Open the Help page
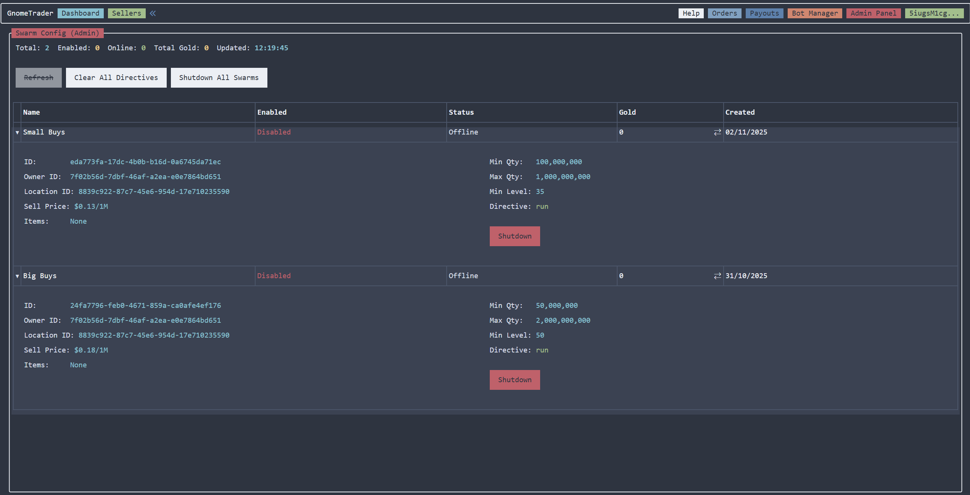The width and height of the screenshot is (970, 495). pyautogui.click(x=691, y=13)
